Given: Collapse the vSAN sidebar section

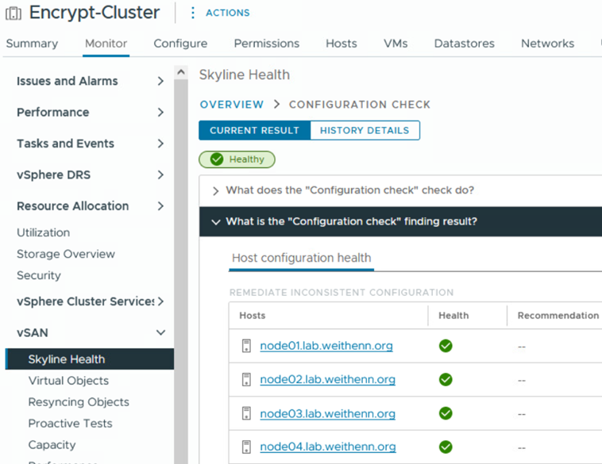Looking at the screenshot, I should click(160, 332).
